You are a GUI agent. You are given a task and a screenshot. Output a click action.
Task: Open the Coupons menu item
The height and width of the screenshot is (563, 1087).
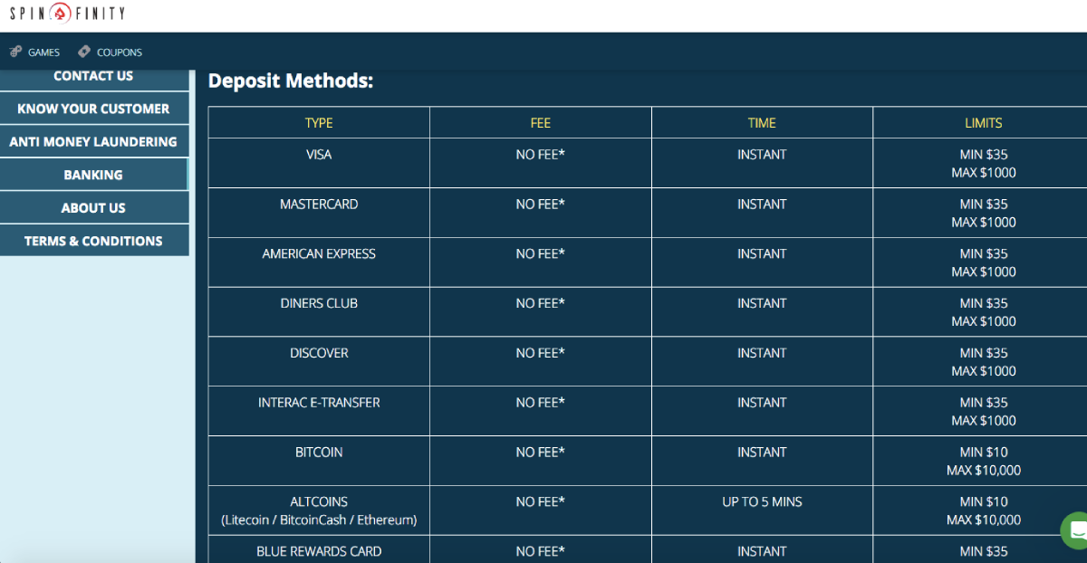pos(119,52)
